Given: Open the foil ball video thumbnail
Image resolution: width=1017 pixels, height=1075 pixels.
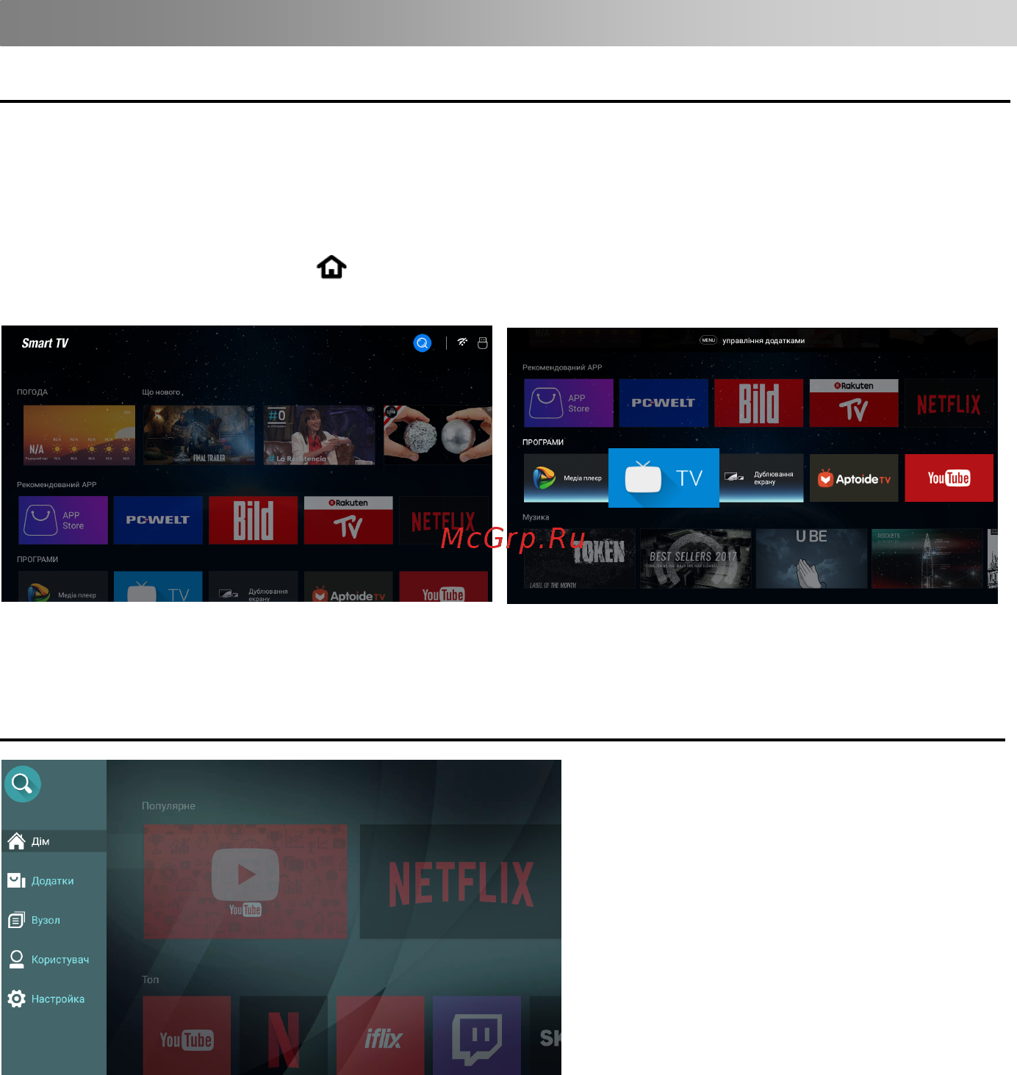Looking at the screenshot, I should [x=438, y=435].
